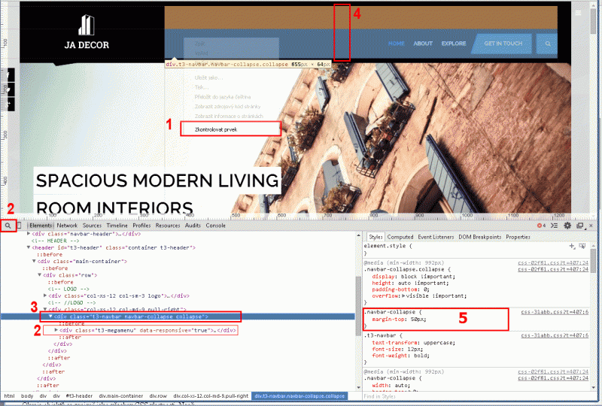Collapse the selected t3-navbar div node
The height and width of the screenshot is (406, 602).
tap(50, 317)
